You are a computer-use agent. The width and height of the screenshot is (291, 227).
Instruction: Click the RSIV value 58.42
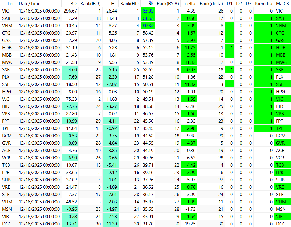point(148,33)
